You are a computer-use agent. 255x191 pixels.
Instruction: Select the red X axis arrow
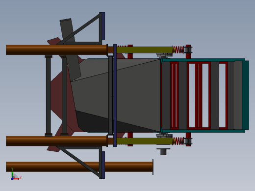[x=17, y=179]
